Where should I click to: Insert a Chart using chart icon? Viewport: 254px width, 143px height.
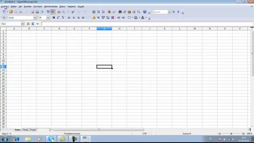click(x=110, y=12)
